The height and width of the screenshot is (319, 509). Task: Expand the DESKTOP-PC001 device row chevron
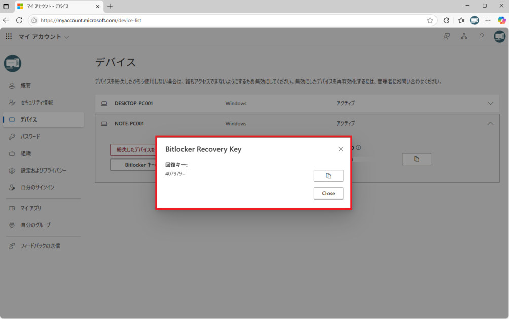[x=490, y=103]
